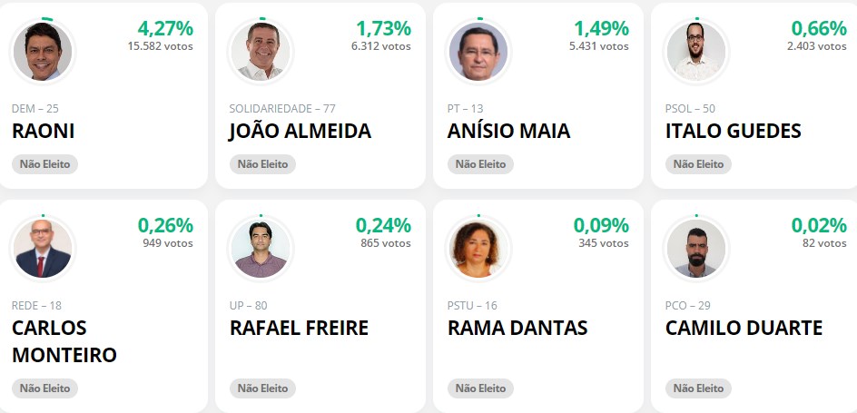Click Não Eleito badge under Anísio Maia
This screenshot has height=413, width=857.
pyautogui.click(x=480, y=164)
